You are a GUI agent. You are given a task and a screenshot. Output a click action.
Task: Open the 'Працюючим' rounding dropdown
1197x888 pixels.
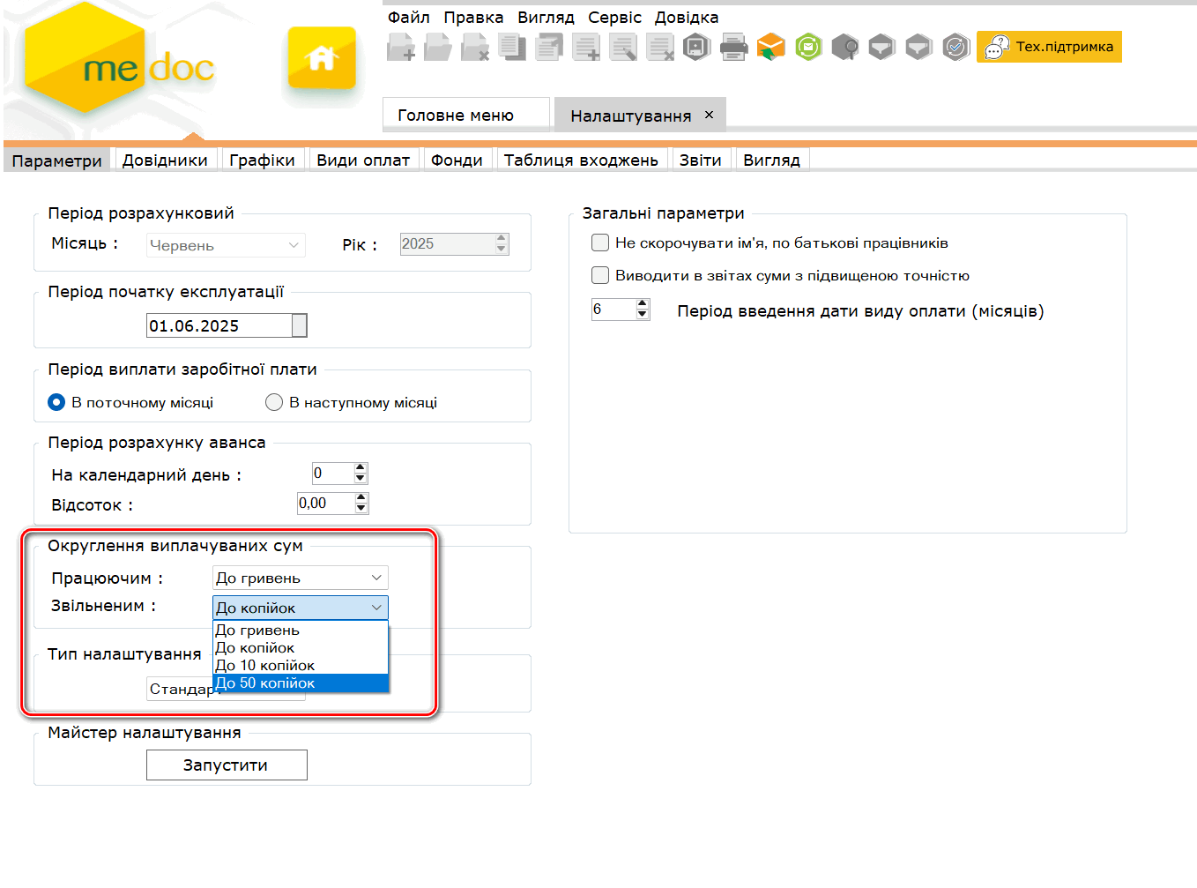pyautogui.click(x=300, y=578)
